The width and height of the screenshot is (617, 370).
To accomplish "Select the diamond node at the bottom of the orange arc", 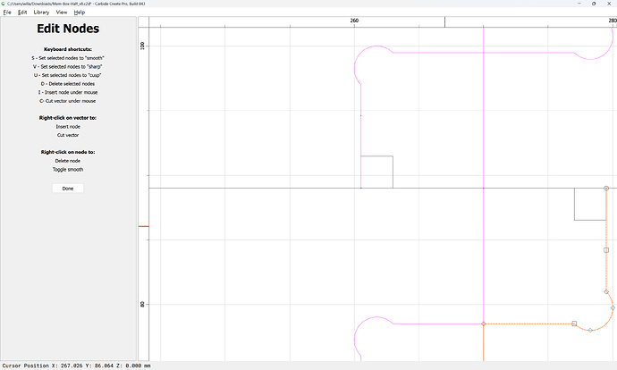I will pos(590,331).
